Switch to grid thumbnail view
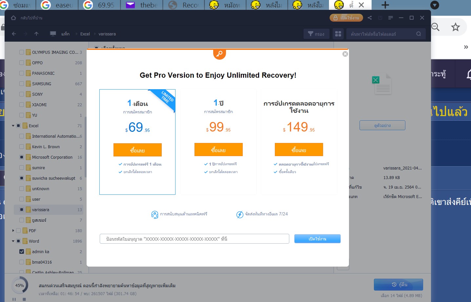Screen dimensions: 471x302 coord(338,34)
